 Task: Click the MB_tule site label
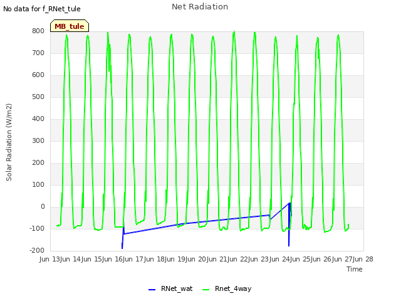click(70, 26)
